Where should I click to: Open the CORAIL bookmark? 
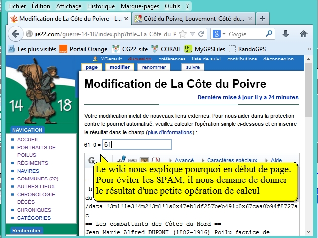[x=166, y=49]
